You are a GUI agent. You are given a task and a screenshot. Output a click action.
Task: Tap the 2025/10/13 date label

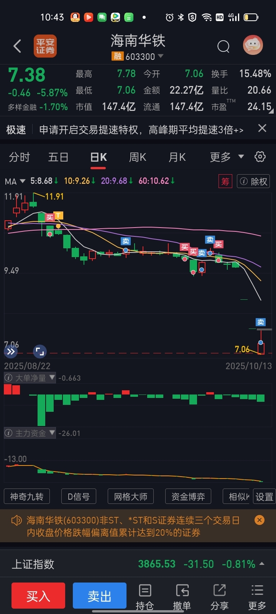(x=248, y=366)
